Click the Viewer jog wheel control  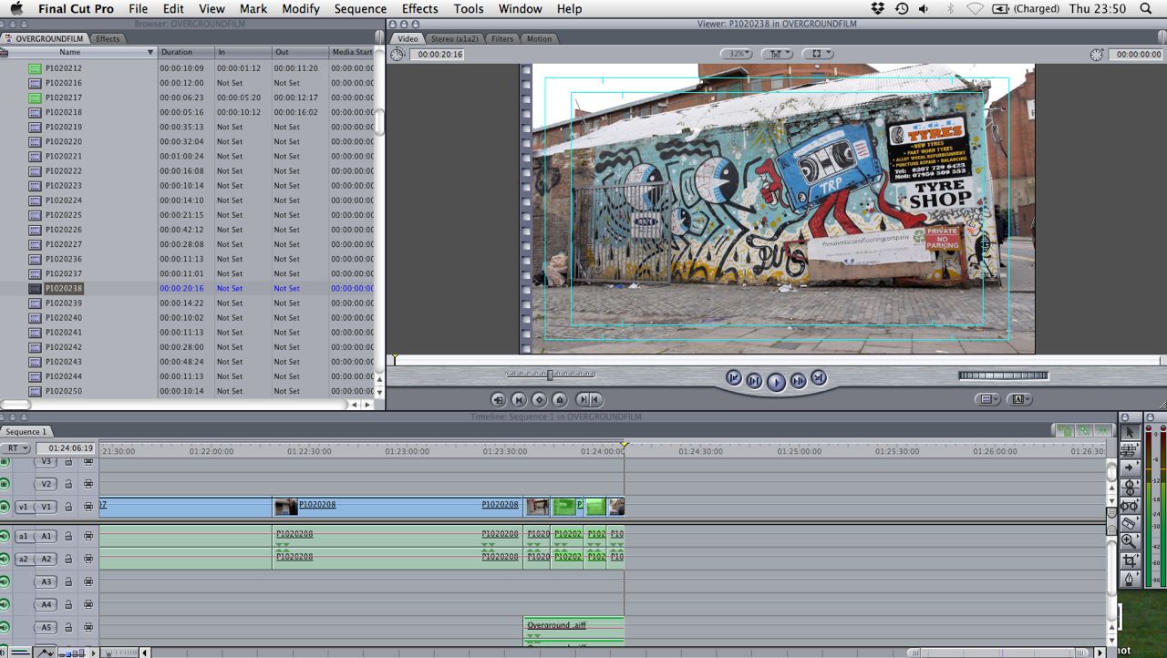coord(1003,375)
